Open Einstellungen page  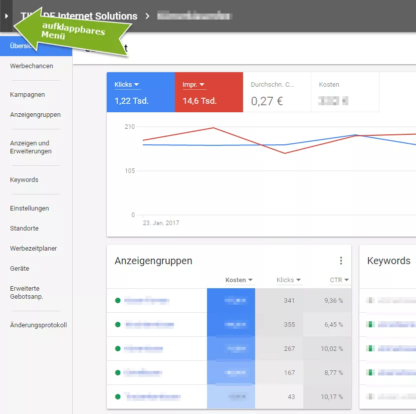[30, 209]
